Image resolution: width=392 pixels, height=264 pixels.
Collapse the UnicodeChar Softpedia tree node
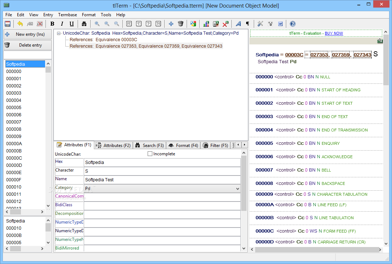(x=59, y=33)
